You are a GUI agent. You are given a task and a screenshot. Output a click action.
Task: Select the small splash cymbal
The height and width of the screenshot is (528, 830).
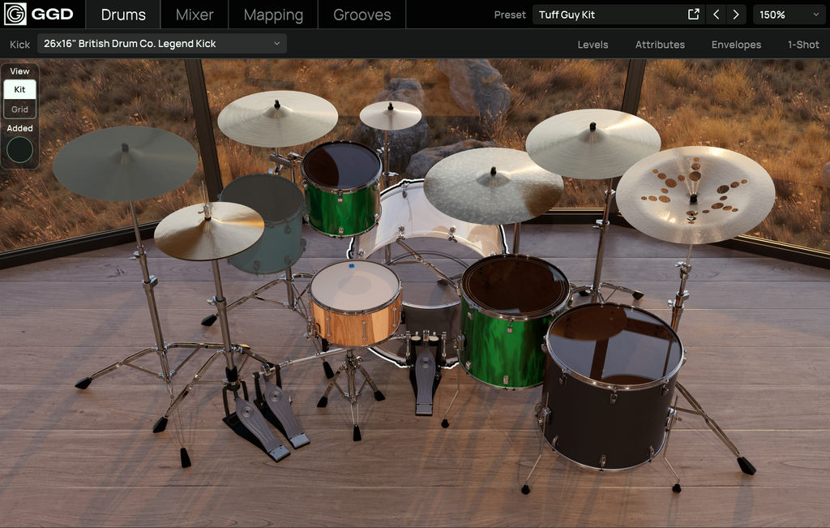[391, 115]
